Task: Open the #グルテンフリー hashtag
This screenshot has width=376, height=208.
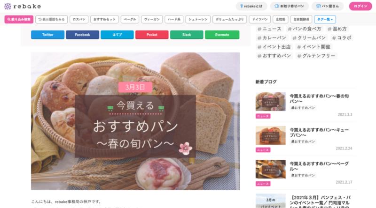Action: click(x=316, y=56)
